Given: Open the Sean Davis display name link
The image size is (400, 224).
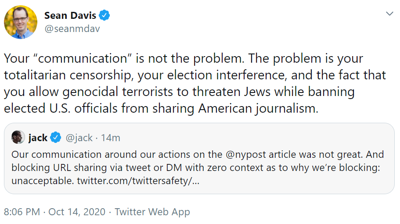Looking at the screenshot, I should (70, 15).
